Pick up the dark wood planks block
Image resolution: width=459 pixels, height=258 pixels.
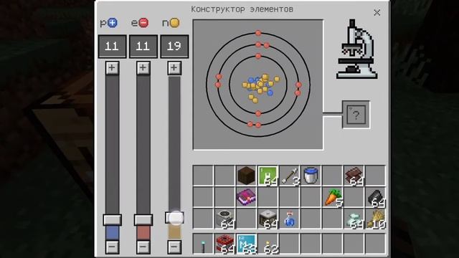click(246, 176)
